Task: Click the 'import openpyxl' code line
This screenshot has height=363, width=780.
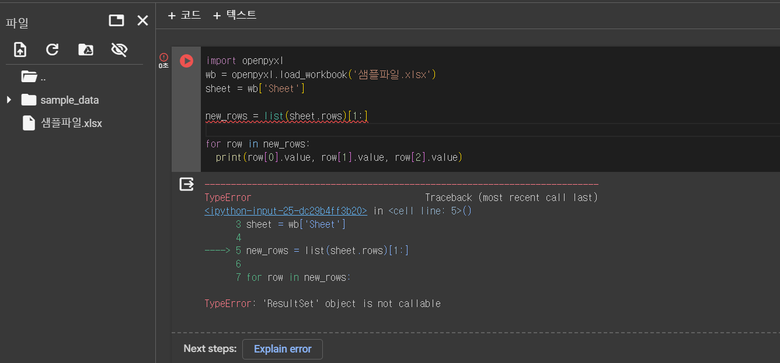Action: click(x=245, y=61)
